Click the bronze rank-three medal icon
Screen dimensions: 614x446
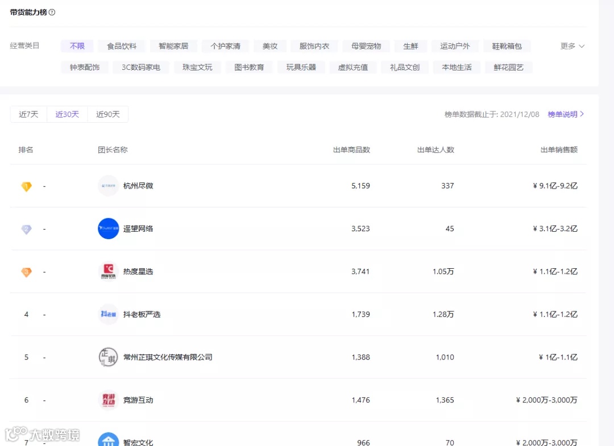point(26,272)
